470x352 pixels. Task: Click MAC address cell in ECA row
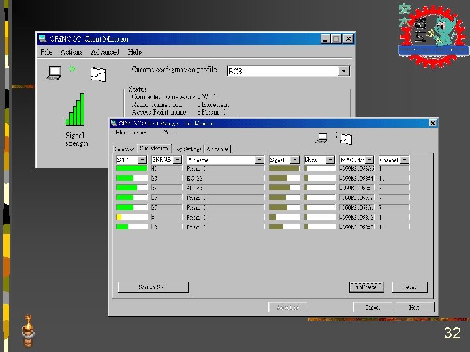coord(356,178)
